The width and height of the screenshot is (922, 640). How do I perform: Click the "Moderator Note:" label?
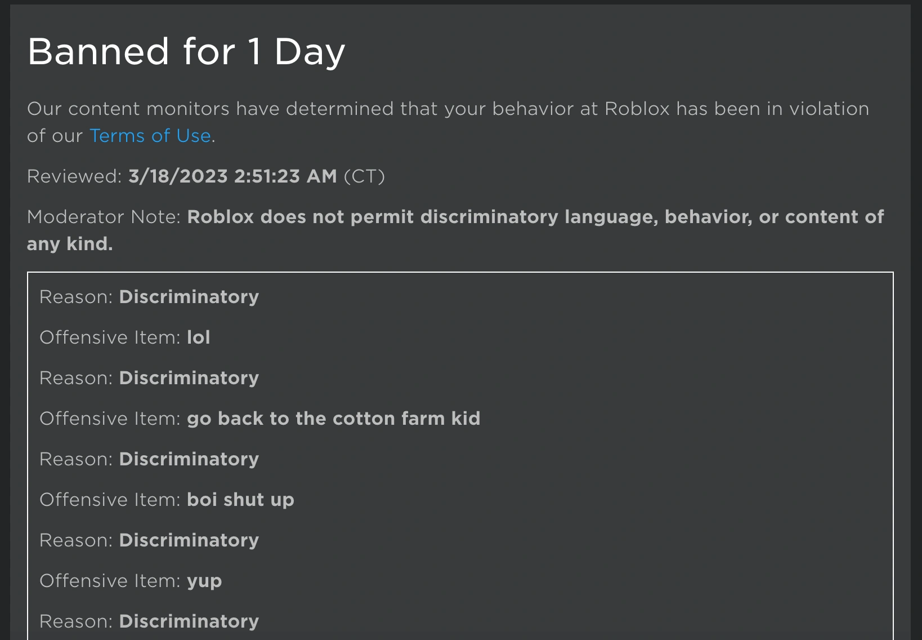coord(104,217)
